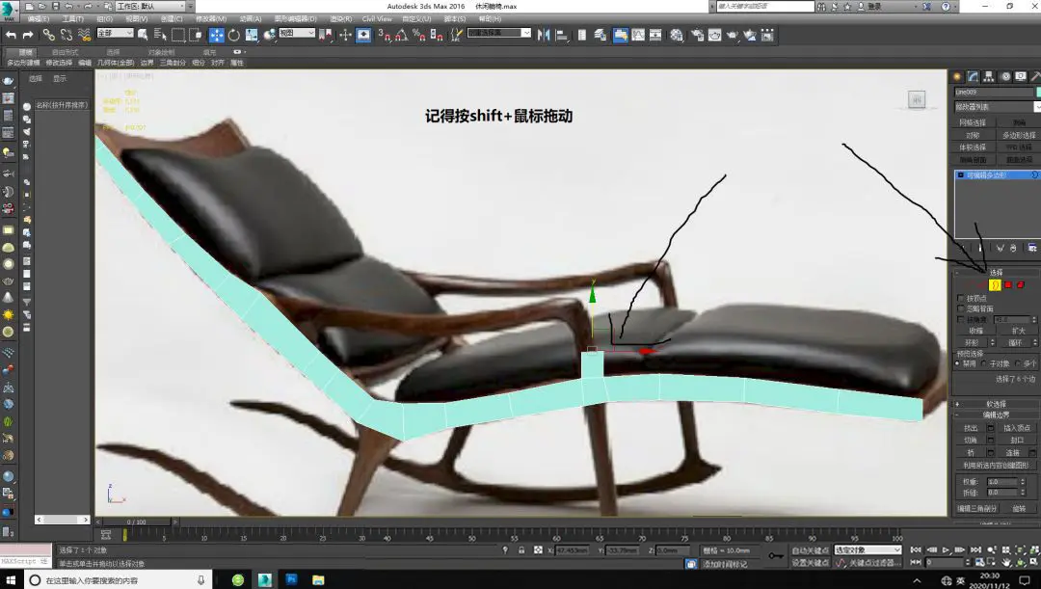Open the Material Editor icon
Viewport: 1041px width, 589px height.
coord(677,36)
